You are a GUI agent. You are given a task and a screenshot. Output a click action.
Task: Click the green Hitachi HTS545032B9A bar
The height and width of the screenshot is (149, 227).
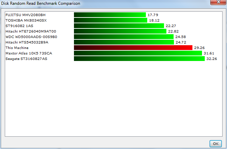(124, 42)
